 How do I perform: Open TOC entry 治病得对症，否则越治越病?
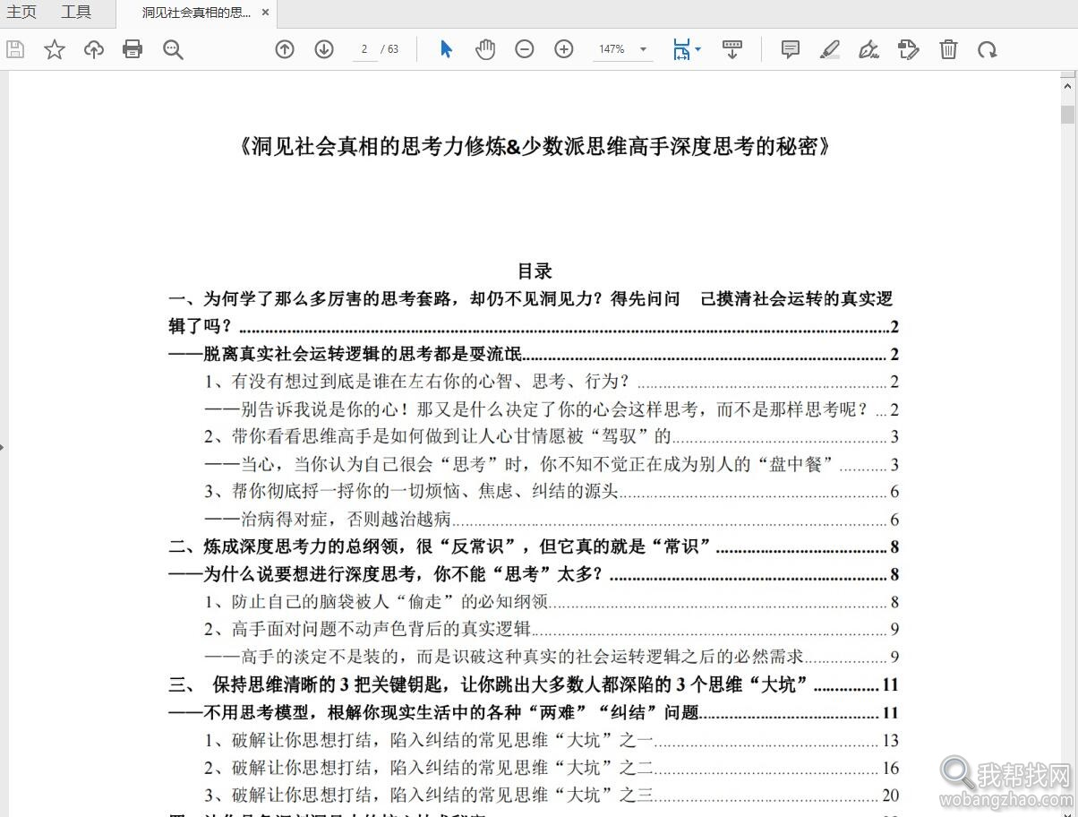[552, 520]
